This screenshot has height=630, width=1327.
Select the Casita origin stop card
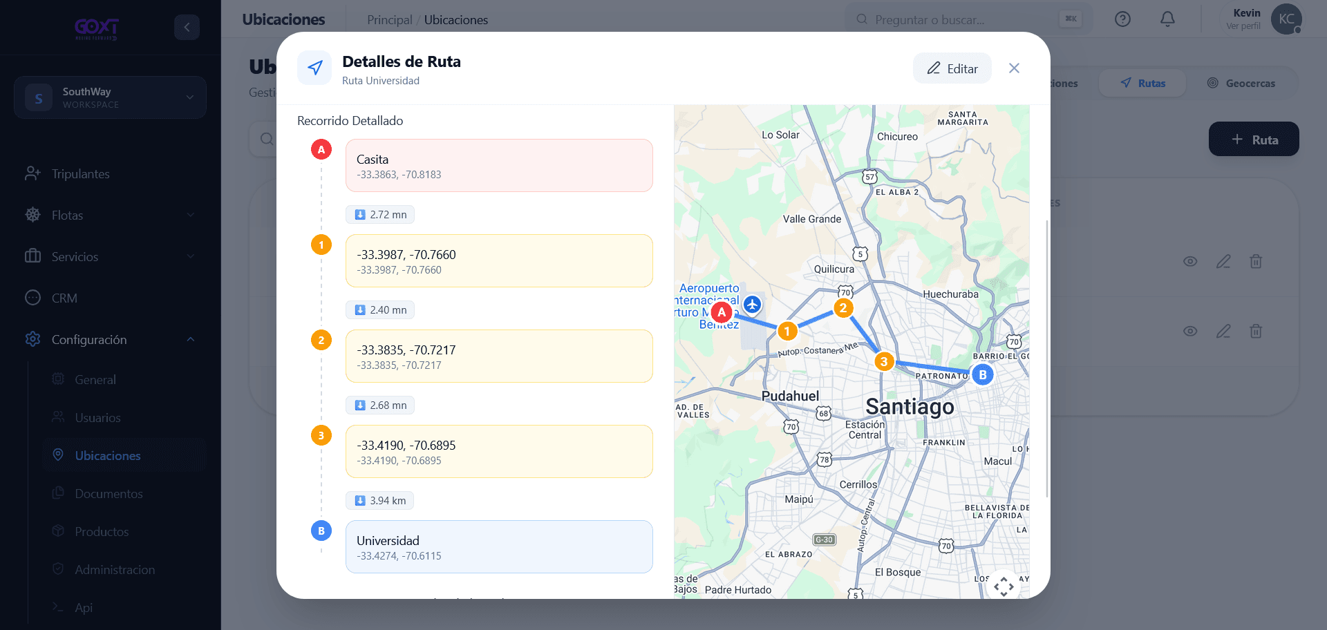coord(499,166)
